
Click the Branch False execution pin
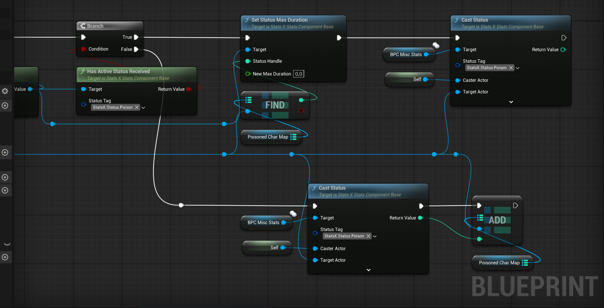pyautogui.click(x=136, y=49)
